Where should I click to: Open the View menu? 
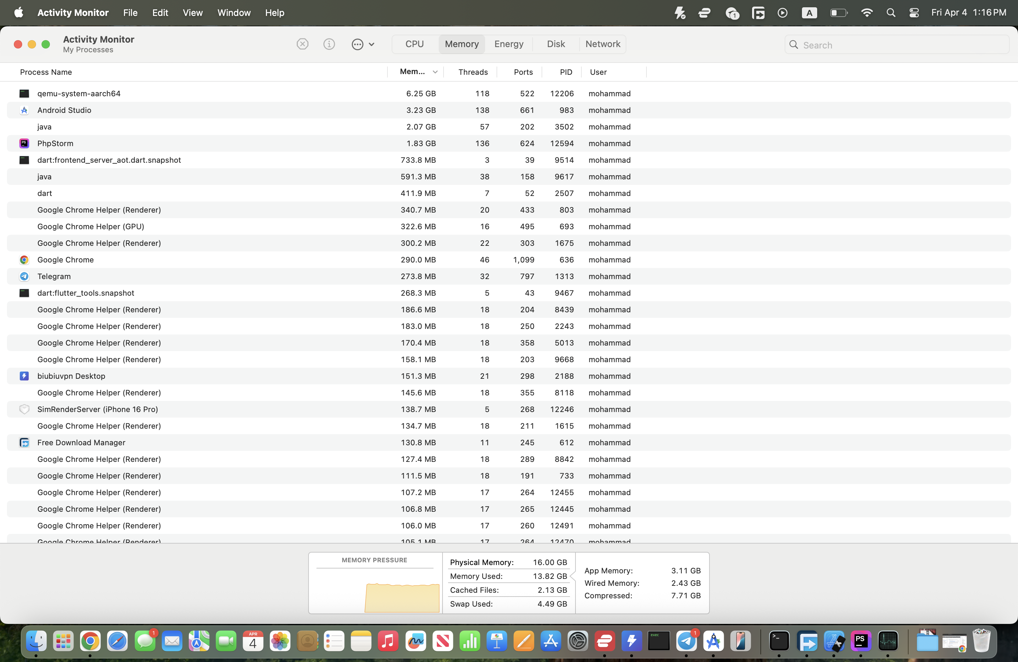coord(193,13)
